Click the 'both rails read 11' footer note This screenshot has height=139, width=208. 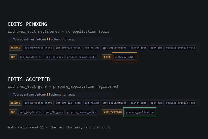[59, 127]
